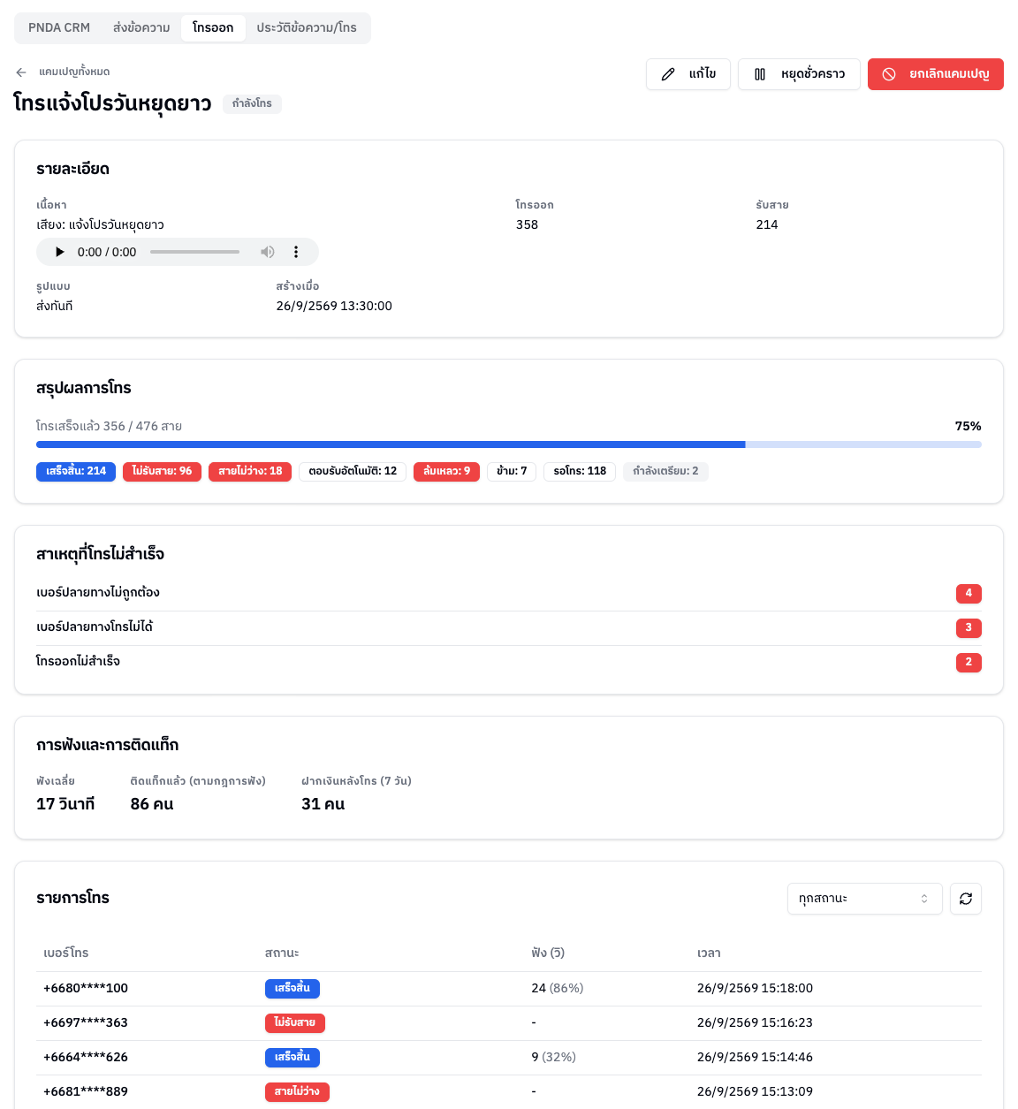
Task: Open the ประวัติข้อความ/โทร tab
Action: pyautogui.click(x=307, y=28)
